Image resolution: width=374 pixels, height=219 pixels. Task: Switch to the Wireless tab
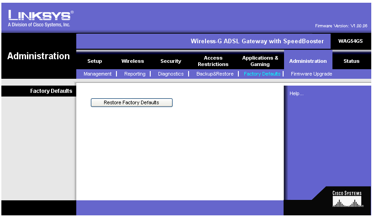pos(132,61)
